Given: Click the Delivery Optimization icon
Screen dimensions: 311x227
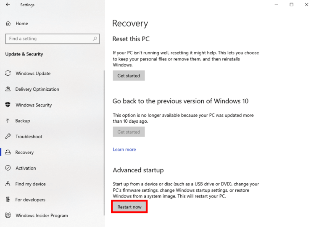Looking at the screenshot, I should point(8,89).
